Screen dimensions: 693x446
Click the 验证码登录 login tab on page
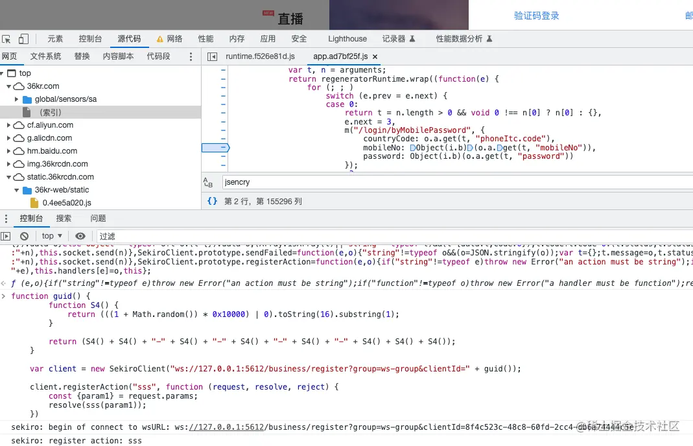tap(537, 16)
